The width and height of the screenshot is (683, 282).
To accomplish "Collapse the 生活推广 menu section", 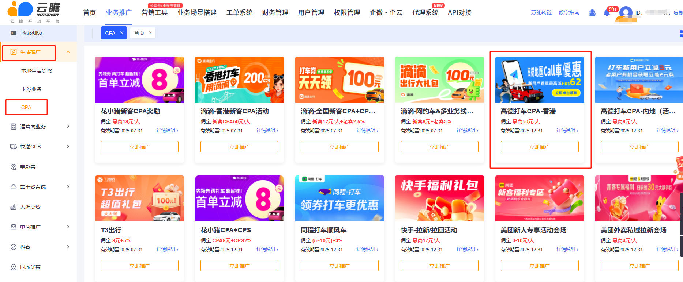I will [x=68, y=52].
